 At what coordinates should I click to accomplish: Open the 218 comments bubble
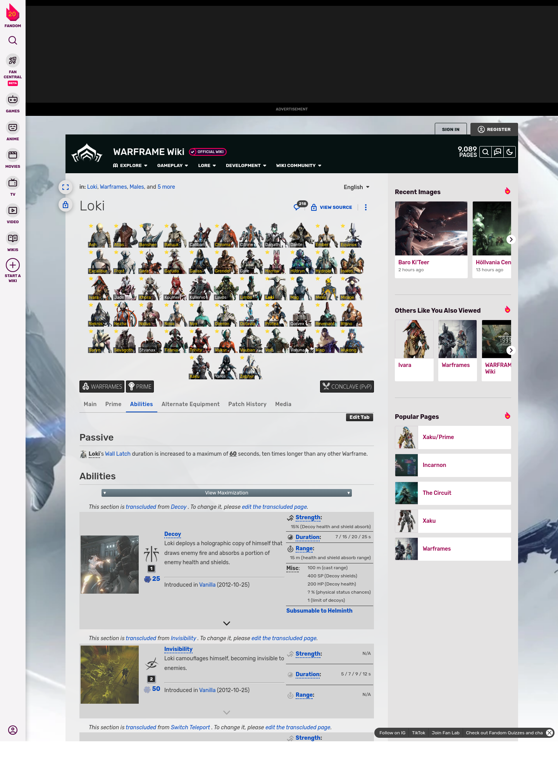[300, 206]
